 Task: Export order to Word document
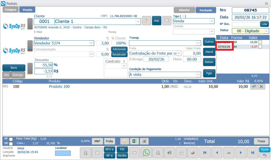click(x=144, y=141)
